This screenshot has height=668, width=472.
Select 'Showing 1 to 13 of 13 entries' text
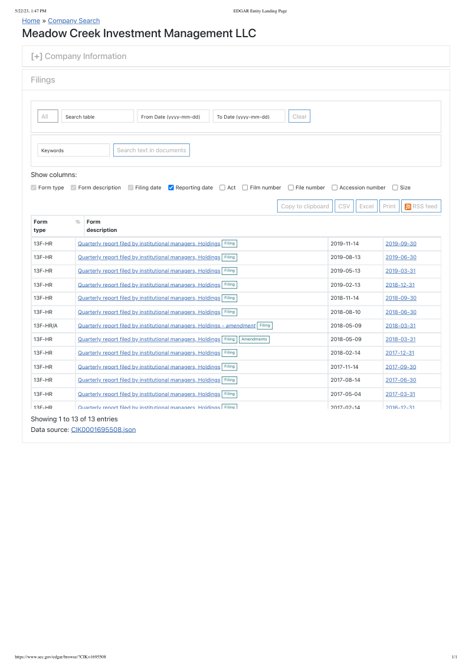(74, 419)
